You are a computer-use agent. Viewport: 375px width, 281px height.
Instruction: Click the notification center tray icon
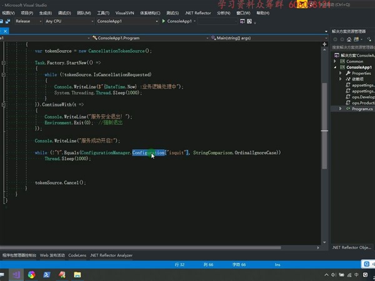click(366, 275)
